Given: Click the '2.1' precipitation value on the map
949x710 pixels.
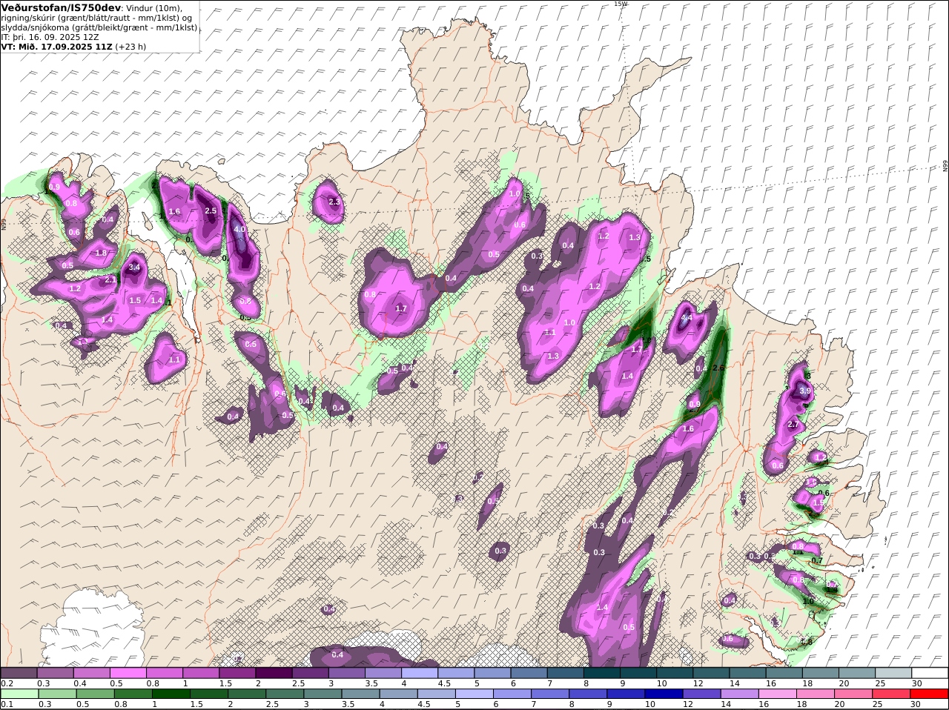Looking at the screenshot, I should pos(110,280).
